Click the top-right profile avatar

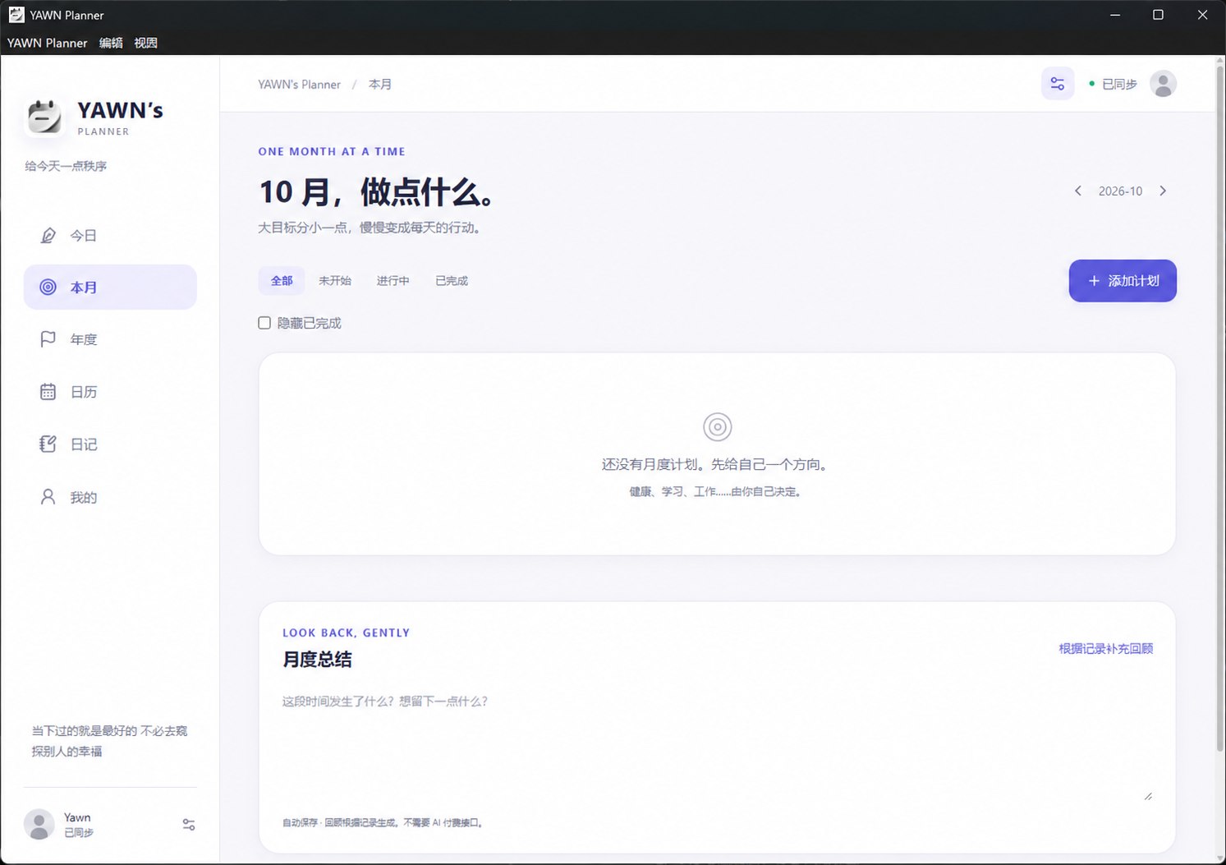point(1163,84)
